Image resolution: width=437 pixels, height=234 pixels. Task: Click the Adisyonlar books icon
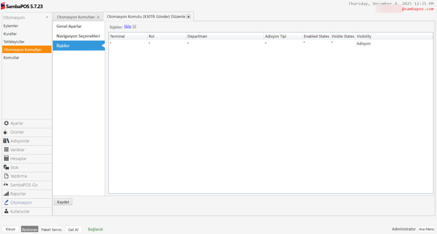(6, 141)
